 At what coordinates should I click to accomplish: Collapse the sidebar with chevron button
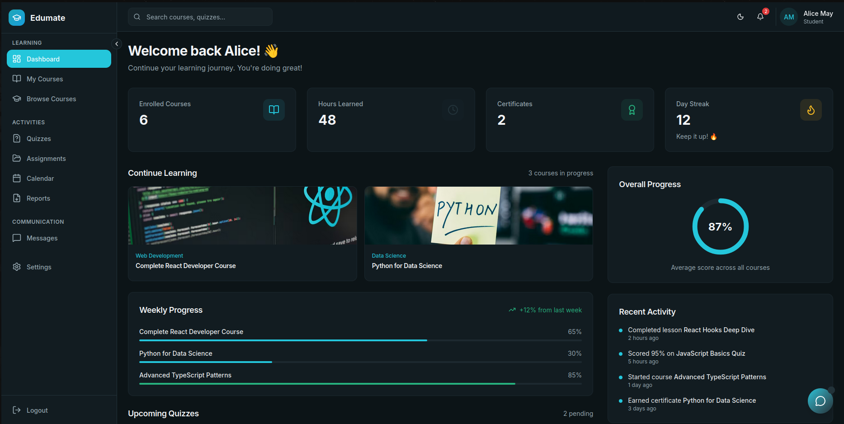pos(117,44)
